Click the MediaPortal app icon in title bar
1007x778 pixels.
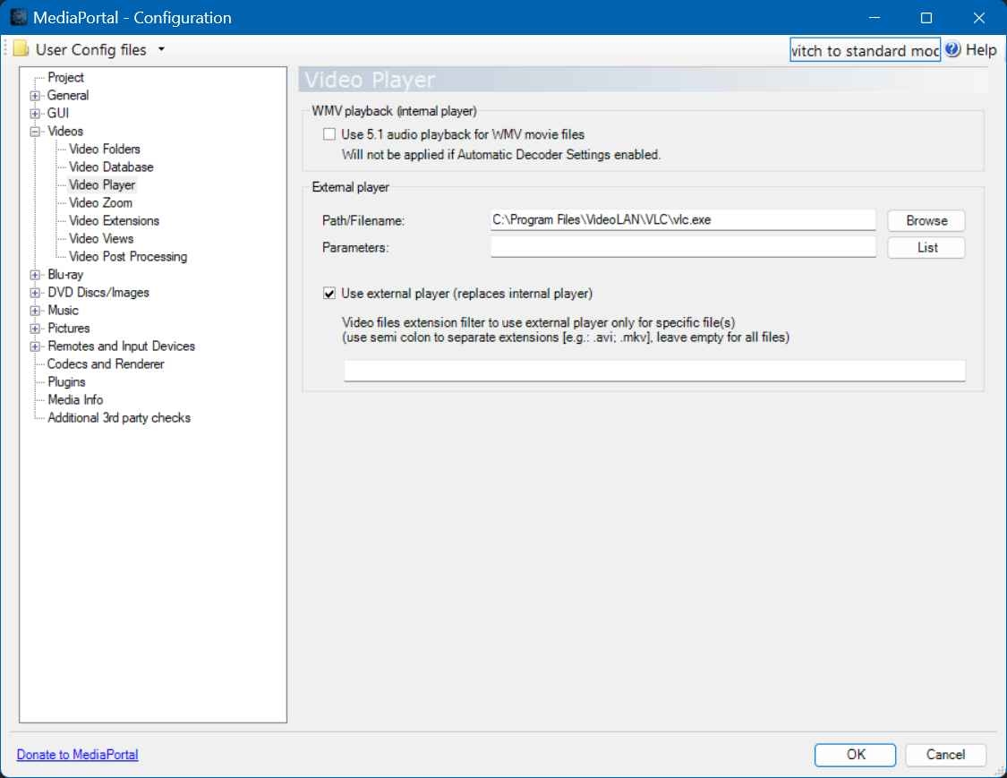(18, 18)
